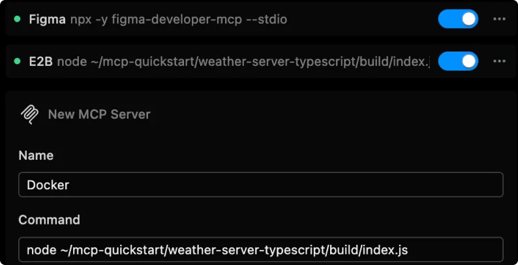This screenshot has height=265, width=518.
Task: Select the E2B server name
Action: point(40,62)
